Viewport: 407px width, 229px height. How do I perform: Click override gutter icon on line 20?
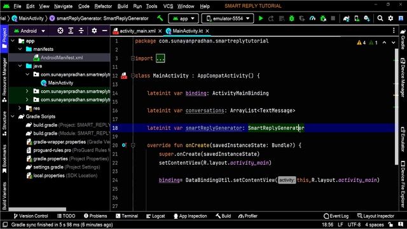point(124,145)
